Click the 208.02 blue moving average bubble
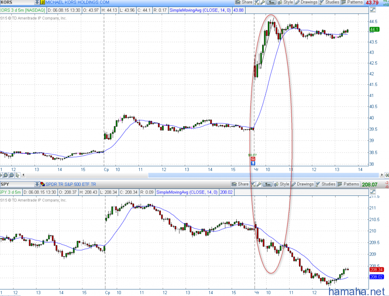This screenshot has width=389, height=296. pos(376,277)
